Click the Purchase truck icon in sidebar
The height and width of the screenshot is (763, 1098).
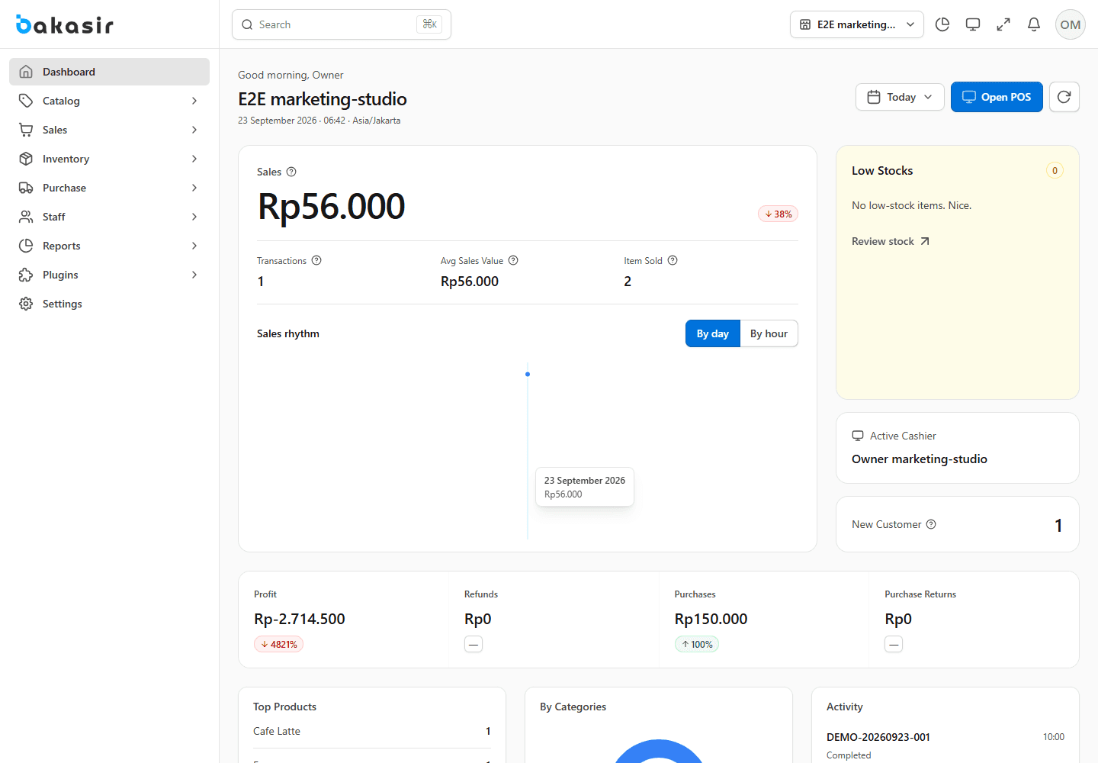pyautogui.click(x=26, y=188)
